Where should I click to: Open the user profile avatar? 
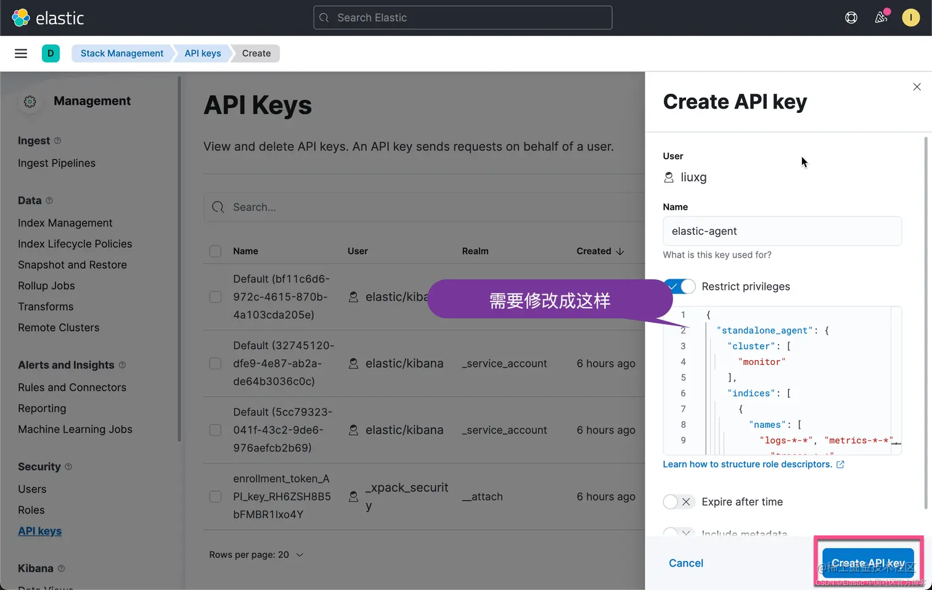[911, 18]
